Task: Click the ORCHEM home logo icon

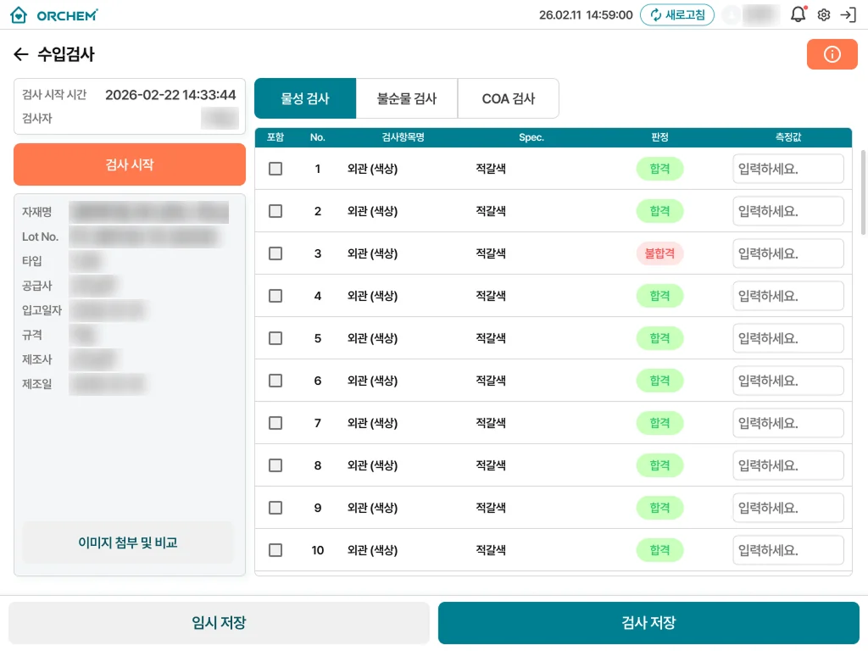Action: tap(19, 15)
